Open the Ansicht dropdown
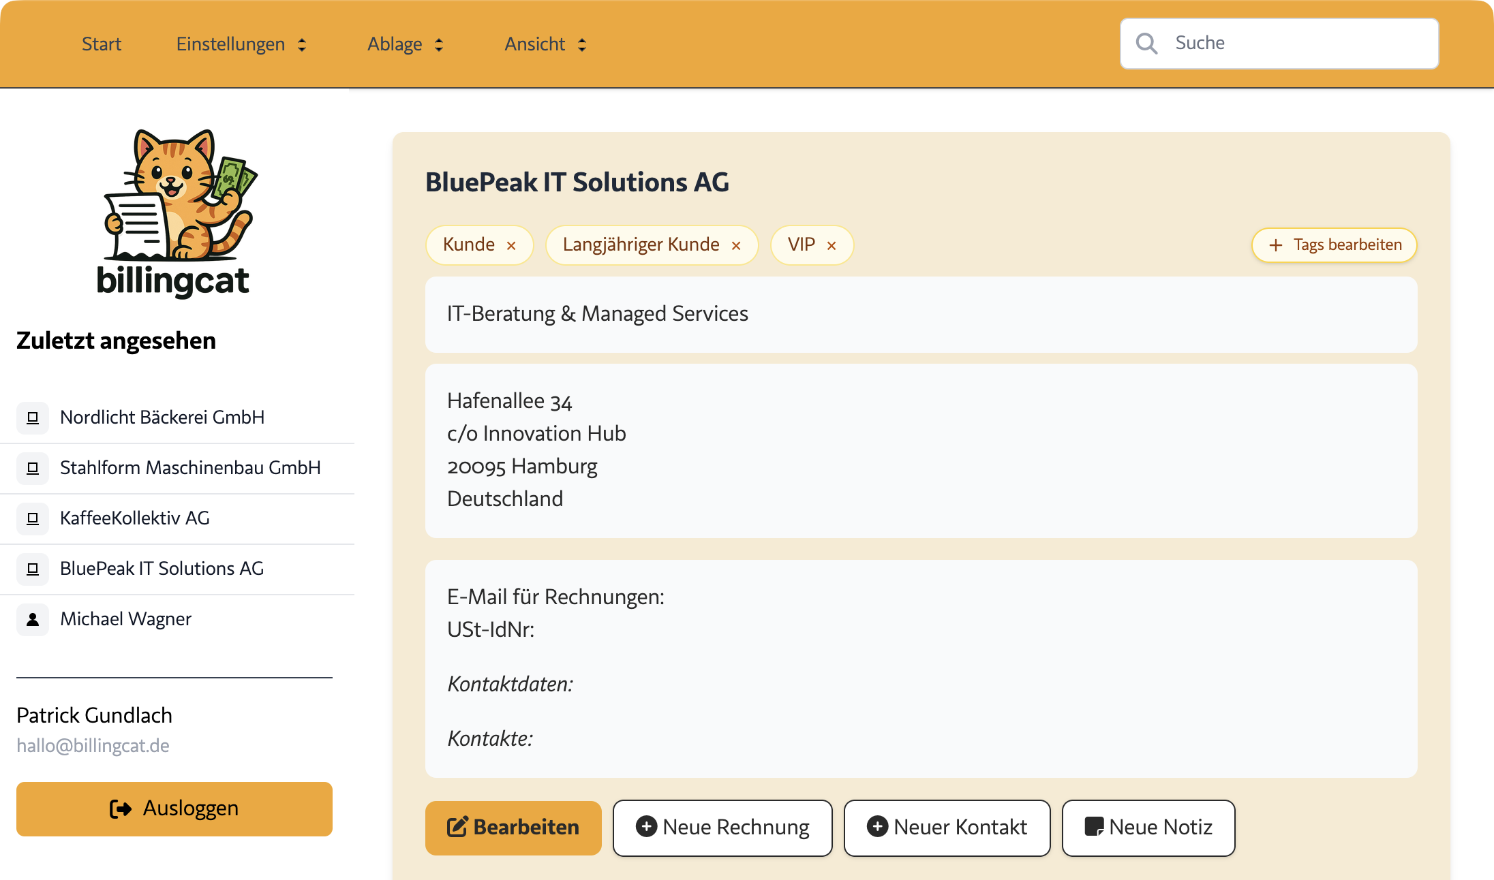 (545, 44)
